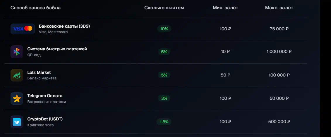Click the Telegram Оплата star icon
The width and height of the screenshot is (331, 137).
pyautogui.click(x=17, y=98)
